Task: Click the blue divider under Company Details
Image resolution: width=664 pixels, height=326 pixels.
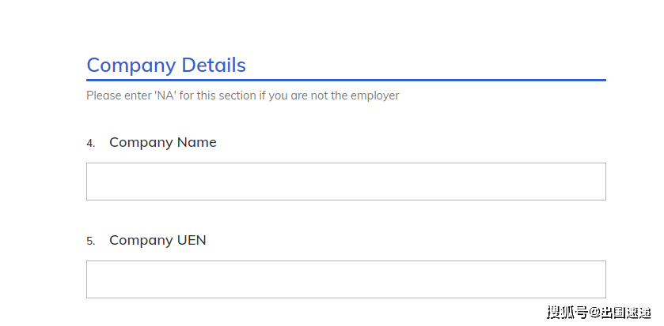Action: pos(346,80)
